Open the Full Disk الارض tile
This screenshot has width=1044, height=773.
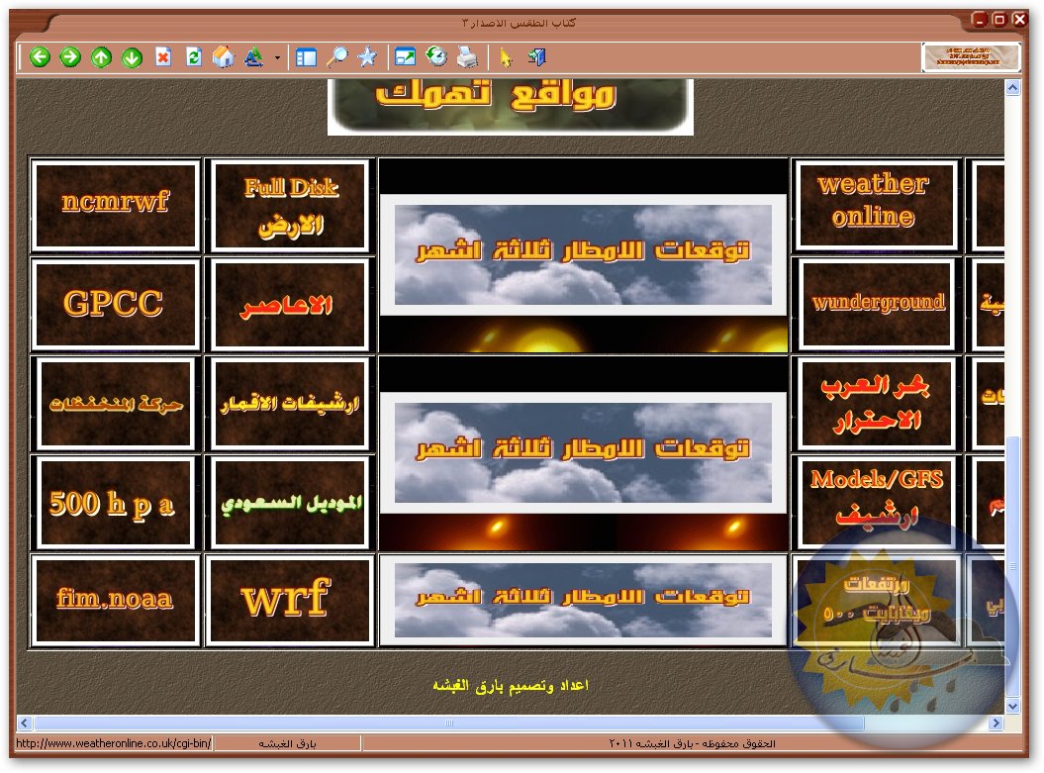(290, 205)
